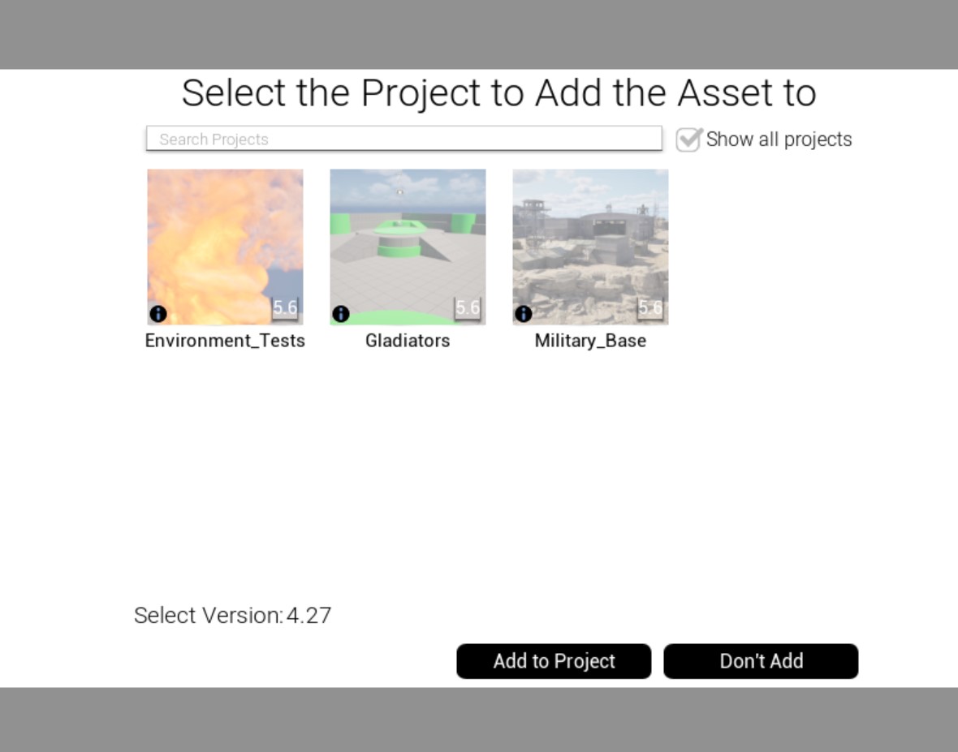The width and height of the screenshot is (958, 752).
Task: Click the Environment_Tests project name
Action: tap(225, 341)
